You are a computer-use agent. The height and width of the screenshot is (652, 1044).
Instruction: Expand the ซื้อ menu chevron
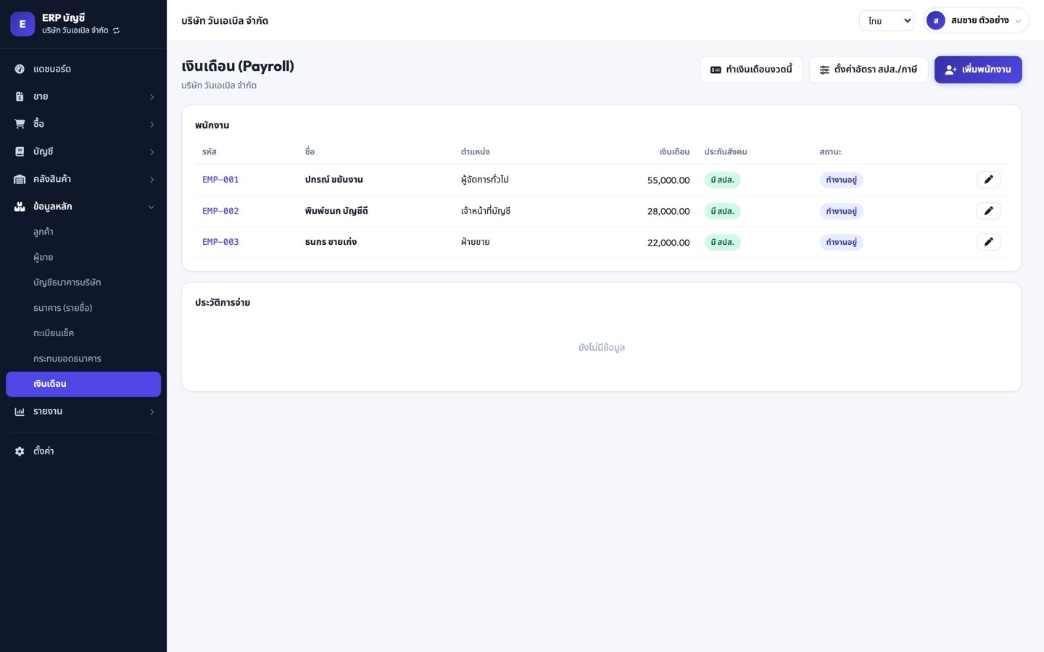(x=152, y=125)
